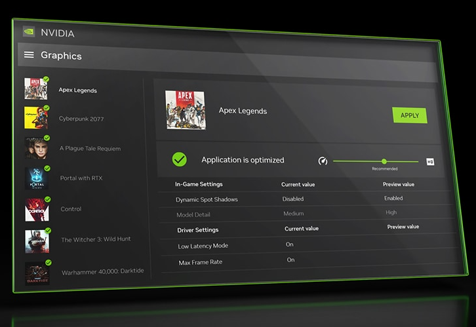Click the NVIDIA logo icon
This screenshot has height=327, width=476.
pyautogui.click(x=29, y=31)
